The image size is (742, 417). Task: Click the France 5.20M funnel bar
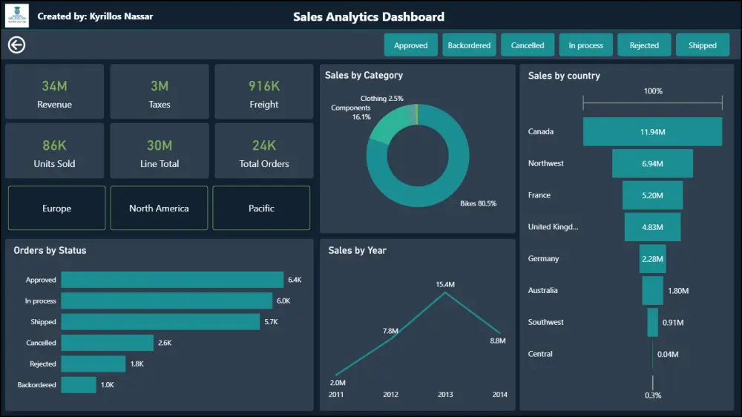pyautogui.click(x=652, y=195)
